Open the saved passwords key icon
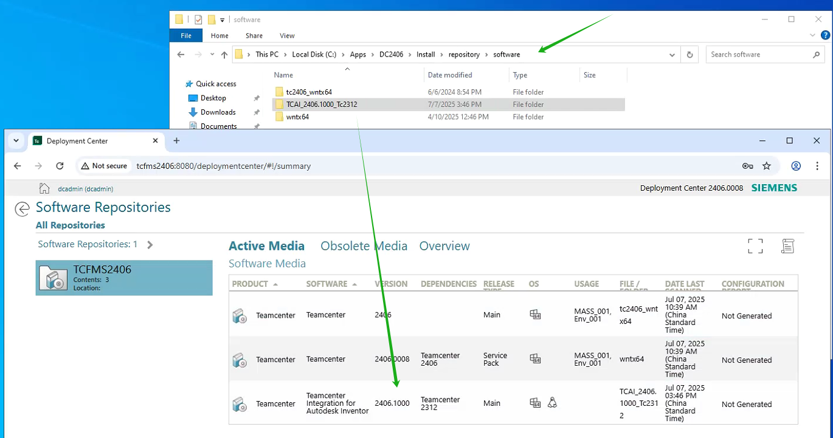 [x=747, y=166]
